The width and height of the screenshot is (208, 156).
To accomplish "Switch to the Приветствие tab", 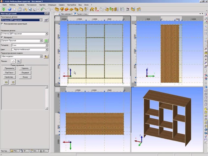I will click(81, 14).
